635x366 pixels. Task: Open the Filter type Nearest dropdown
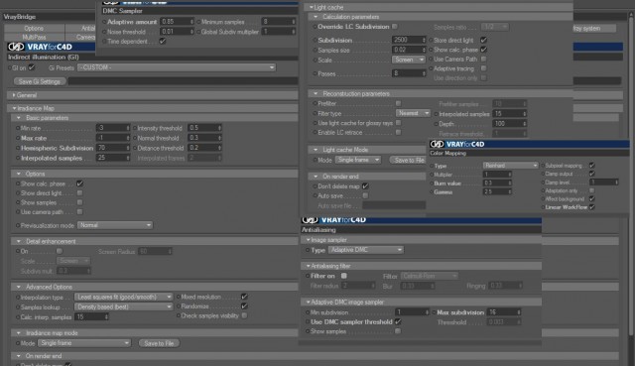[x=413, y=113]
